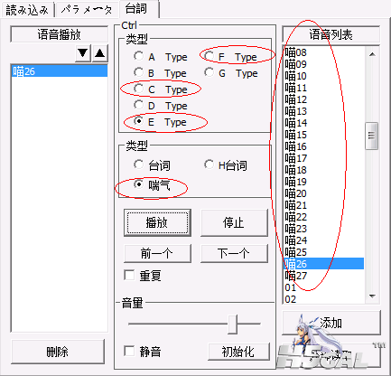Click the 停止 stop button
This screenshot has height=376, width=391.
pyautogui.click(x=234, y=223)
